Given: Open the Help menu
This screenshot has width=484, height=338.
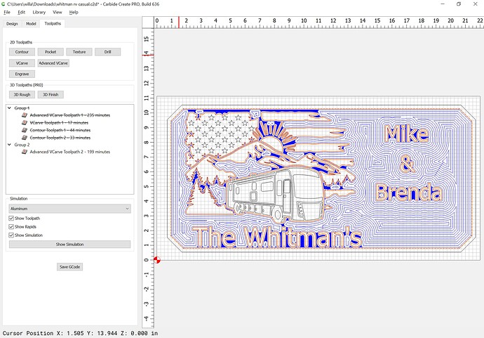Looking at the screenshot, I should 74,12.
